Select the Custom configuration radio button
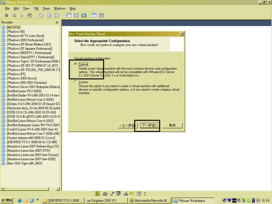The image size is (272, 204). pos(75,82)
